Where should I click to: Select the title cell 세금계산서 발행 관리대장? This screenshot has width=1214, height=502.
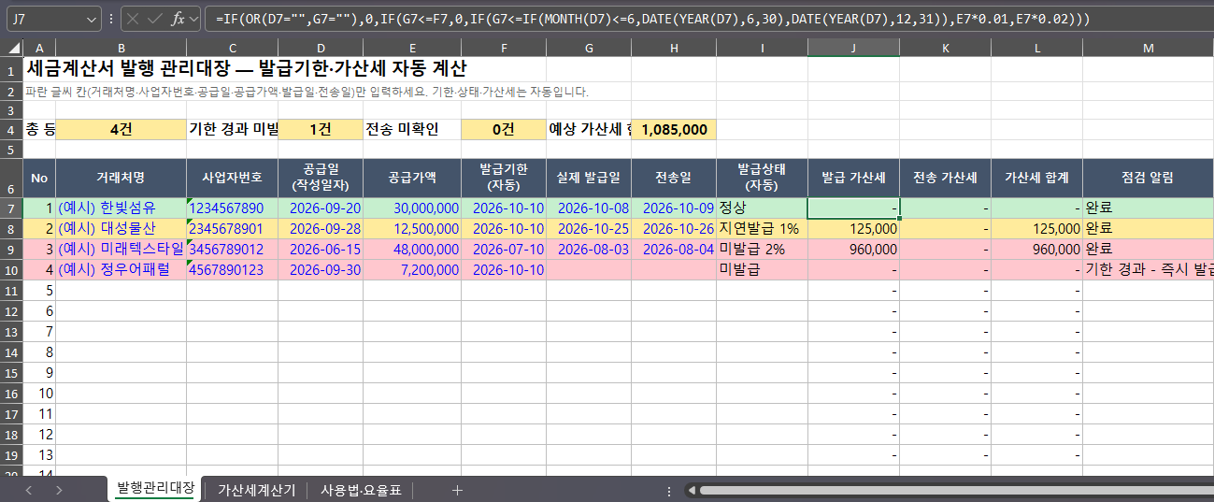click(x=246, y=68)
